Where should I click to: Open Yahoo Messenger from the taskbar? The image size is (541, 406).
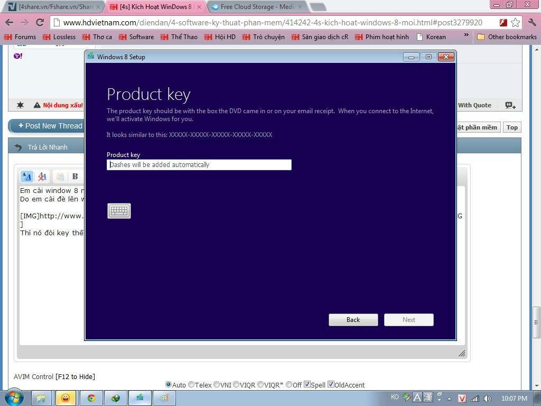66,399
